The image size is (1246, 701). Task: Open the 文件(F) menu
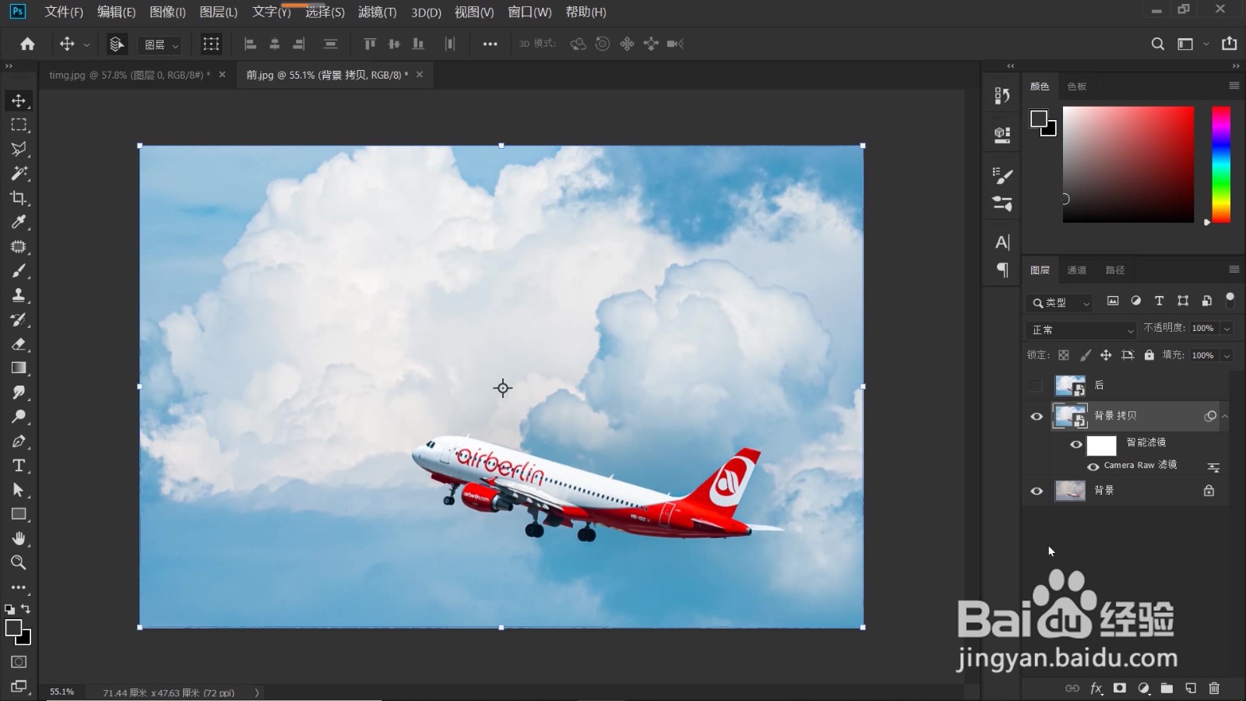coord(64,12)
